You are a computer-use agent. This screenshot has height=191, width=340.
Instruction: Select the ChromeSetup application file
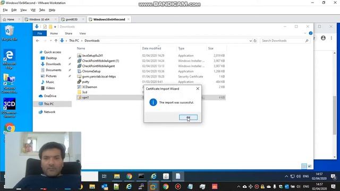(x=91, y=71)
